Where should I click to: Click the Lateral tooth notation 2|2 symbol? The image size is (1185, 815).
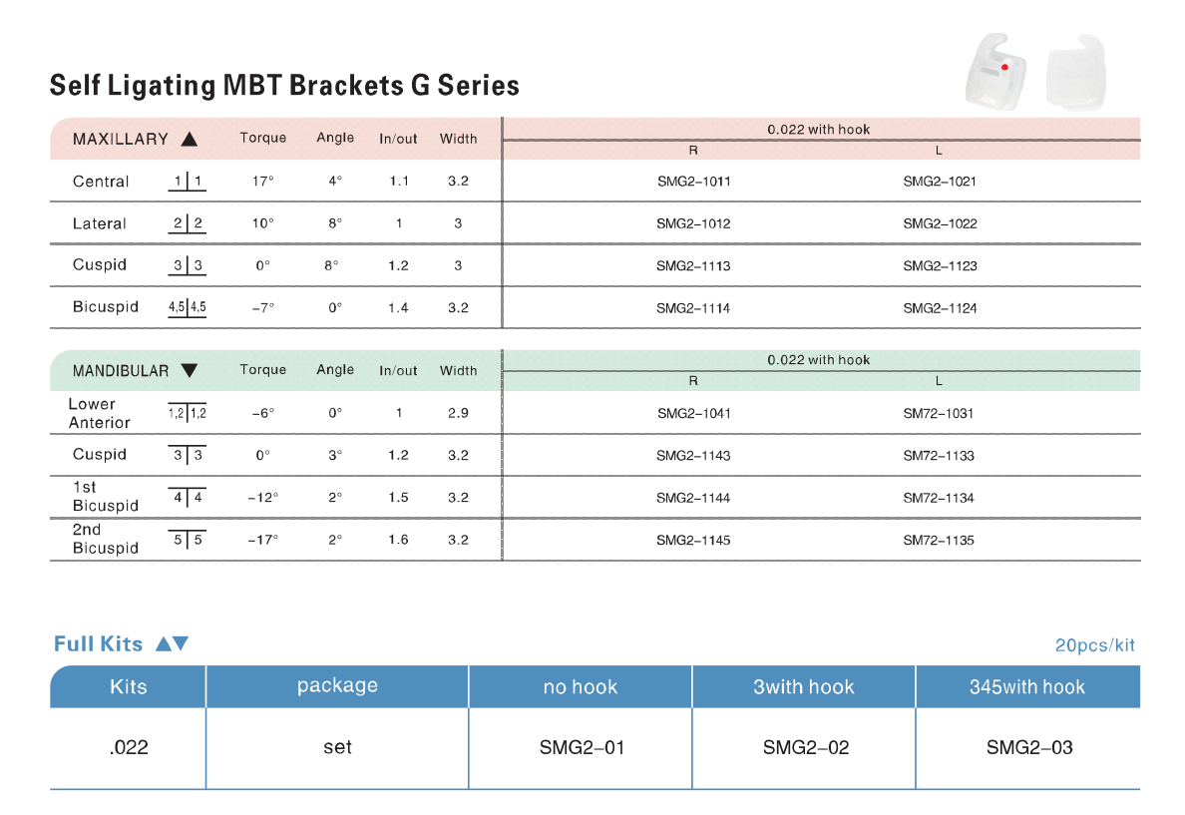click(x=188, y=223)
